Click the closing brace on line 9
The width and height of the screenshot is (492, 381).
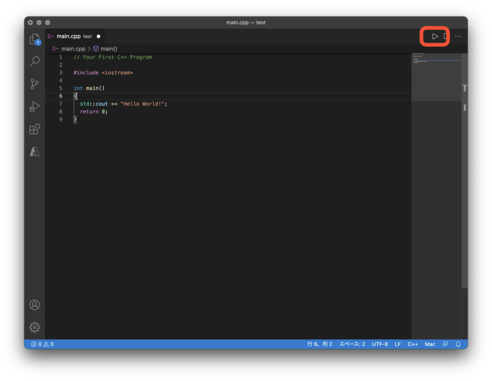[75, 119]
